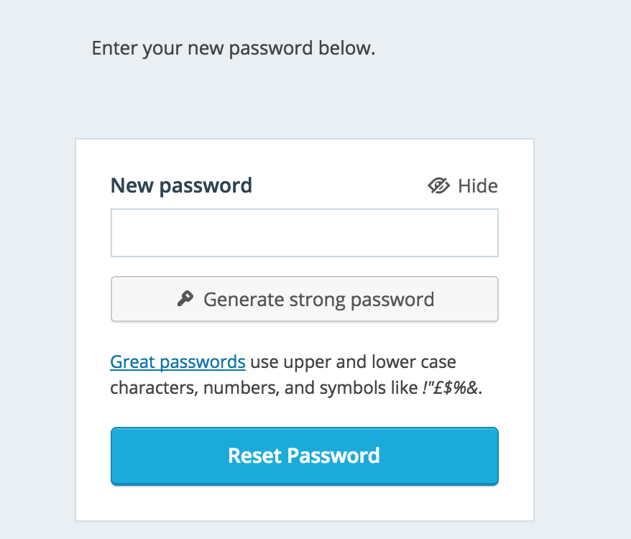Screen dimensions: 631x539
Task: Click the 'Reset Password' label text
Action: [304, 456]
